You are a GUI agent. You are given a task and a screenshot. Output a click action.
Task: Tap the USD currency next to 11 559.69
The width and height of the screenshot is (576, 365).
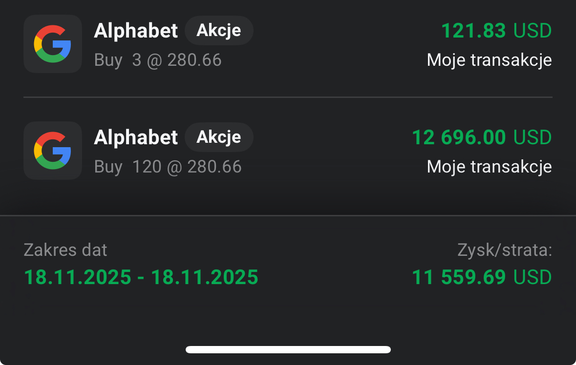[533, 278]
